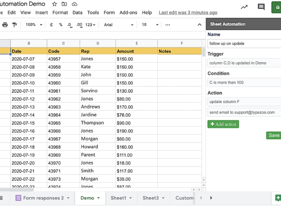Open the 100% zoom dropdown
The width and height of the screenshot is (281, 206).
[34, 25]
